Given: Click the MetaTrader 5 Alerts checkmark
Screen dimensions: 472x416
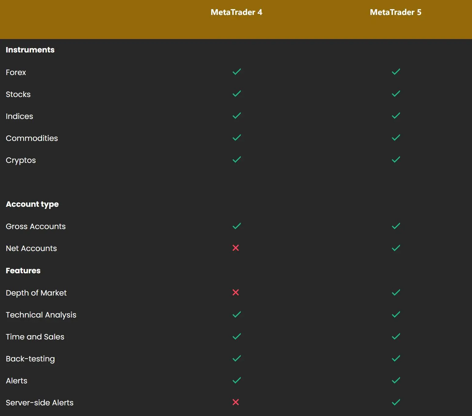Looking at the screenshot, I should click(396, 380).
